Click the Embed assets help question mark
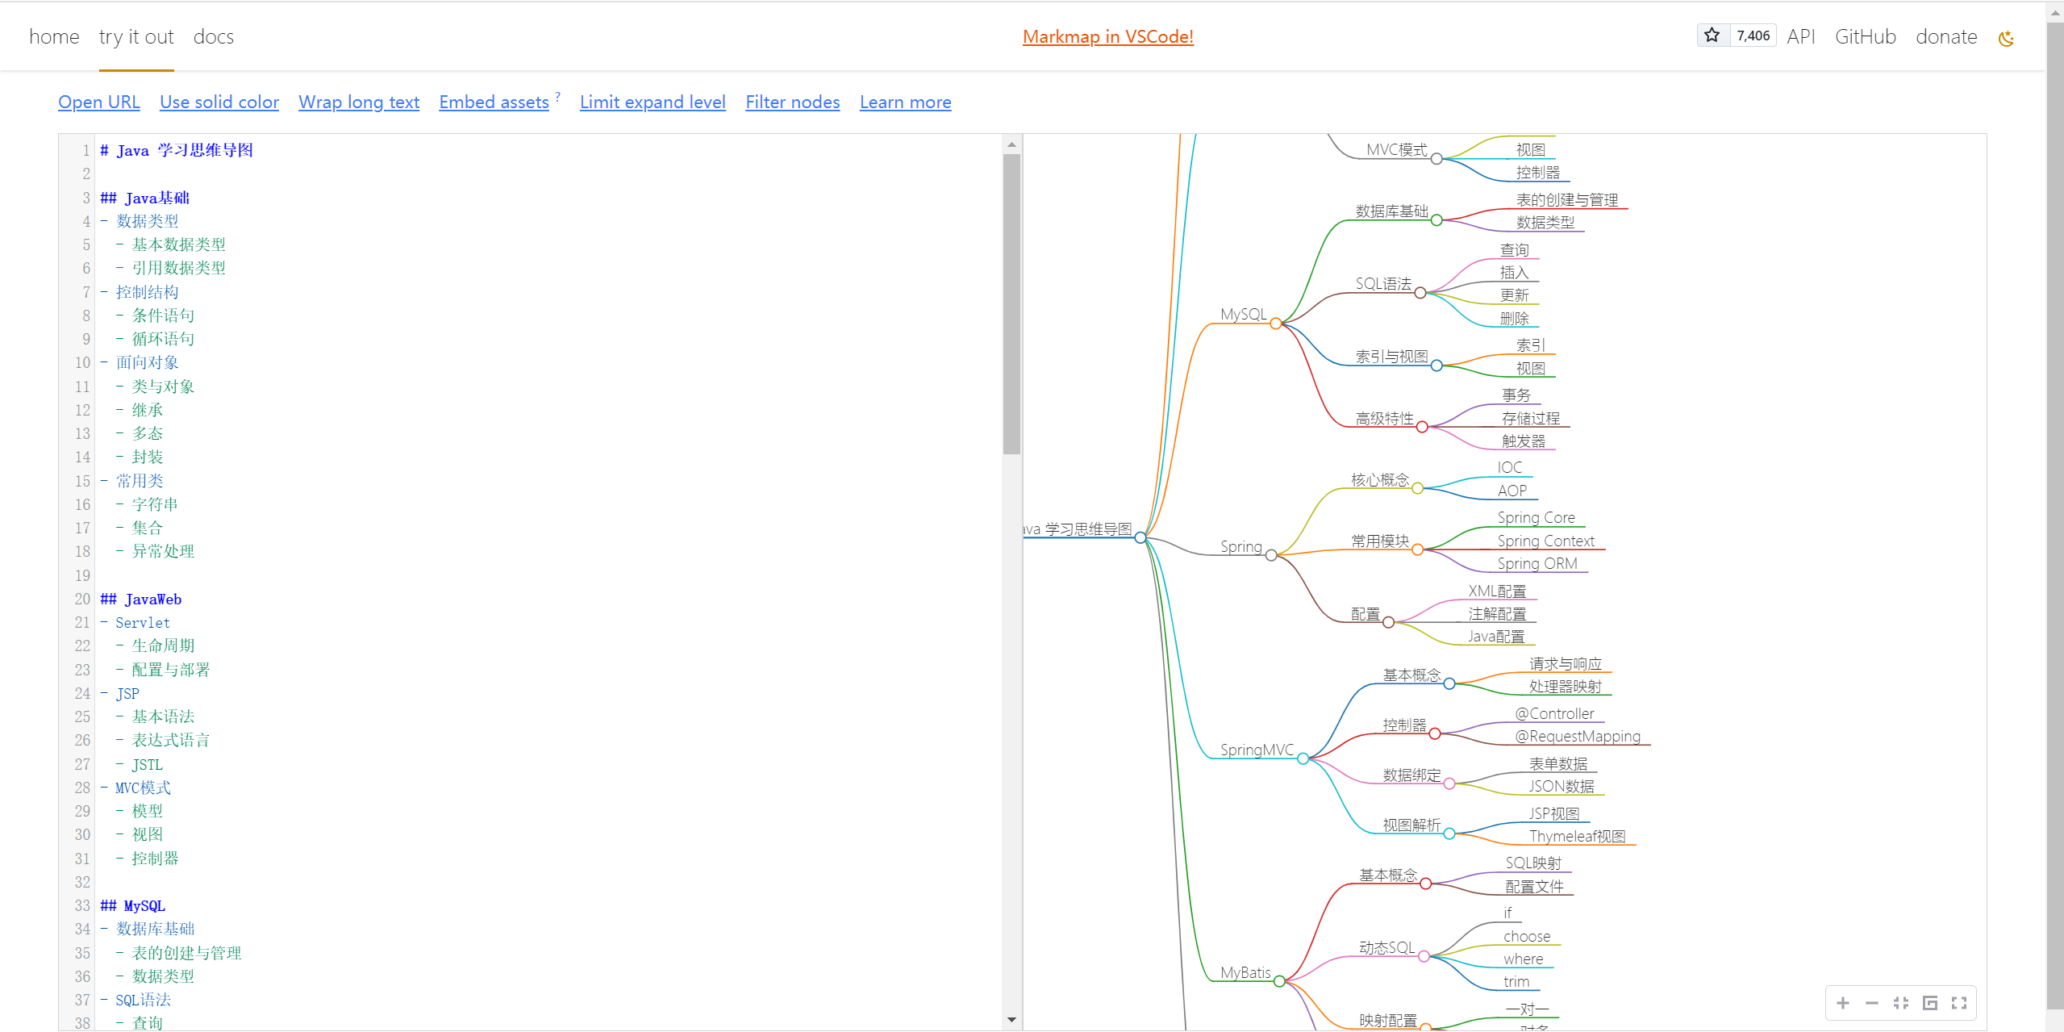The height and width of the screenshot is (1032, 2064). 557,96
